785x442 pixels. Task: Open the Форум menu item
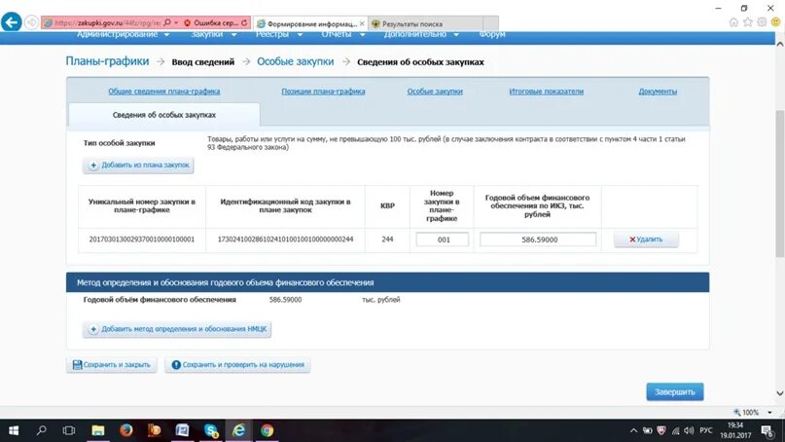(x=491, y=34)
